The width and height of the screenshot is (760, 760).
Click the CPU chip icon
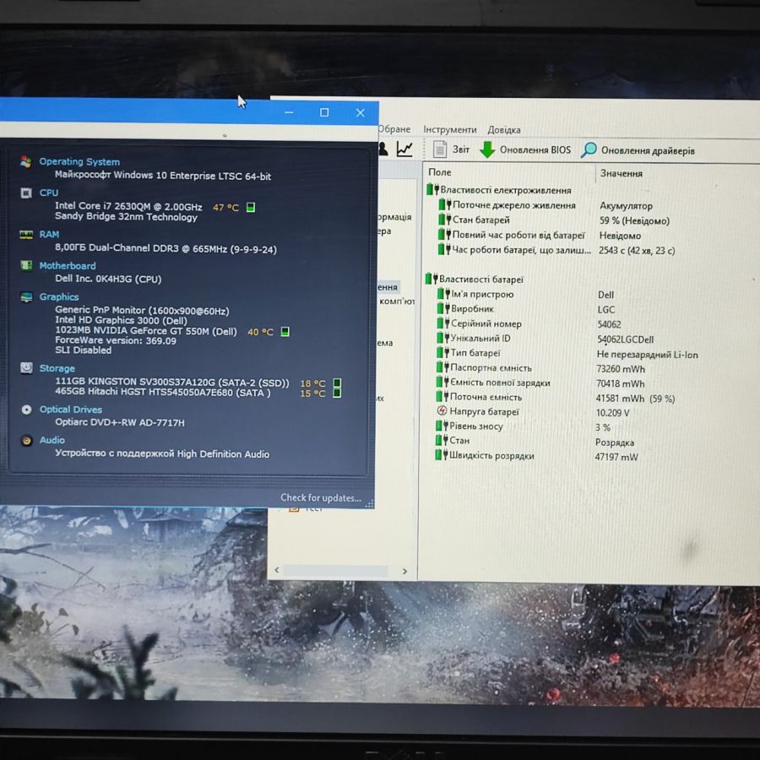(26, 193)
